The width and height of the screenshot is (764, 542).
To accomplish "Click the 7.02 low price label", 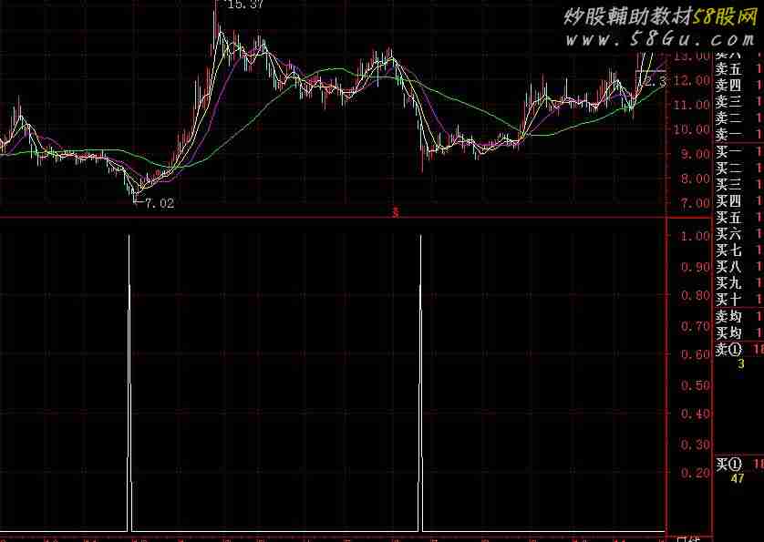I will 159,203.
